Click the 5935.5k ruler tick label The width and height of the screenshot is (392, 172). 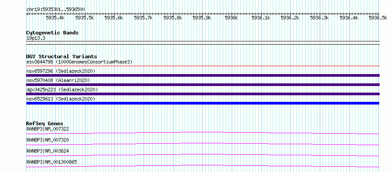[x=85, y=18]
